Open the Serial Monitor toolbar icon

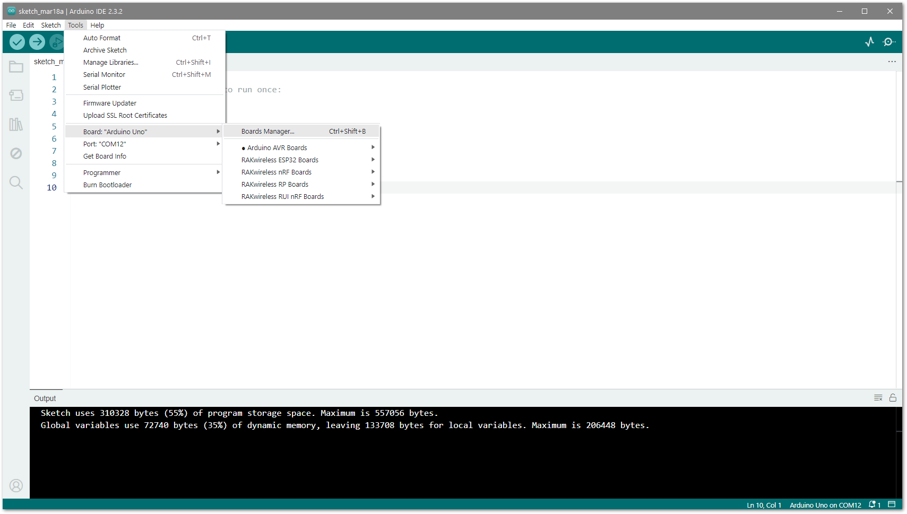(x=889, y=42)
